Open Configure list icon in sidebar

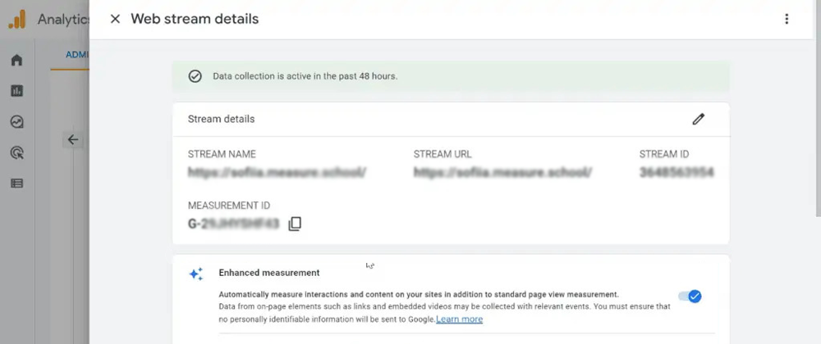tap(16, 183)
